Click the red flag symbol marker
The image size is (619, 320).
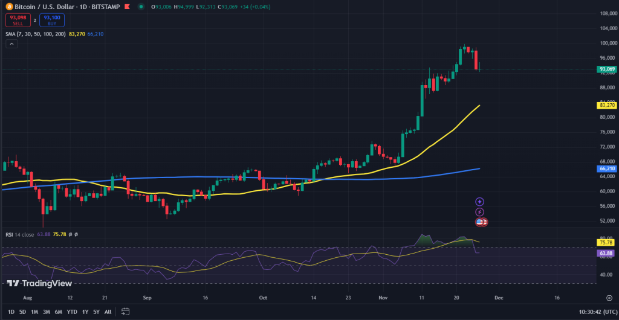pyautogui.click(x=127, y=7)
